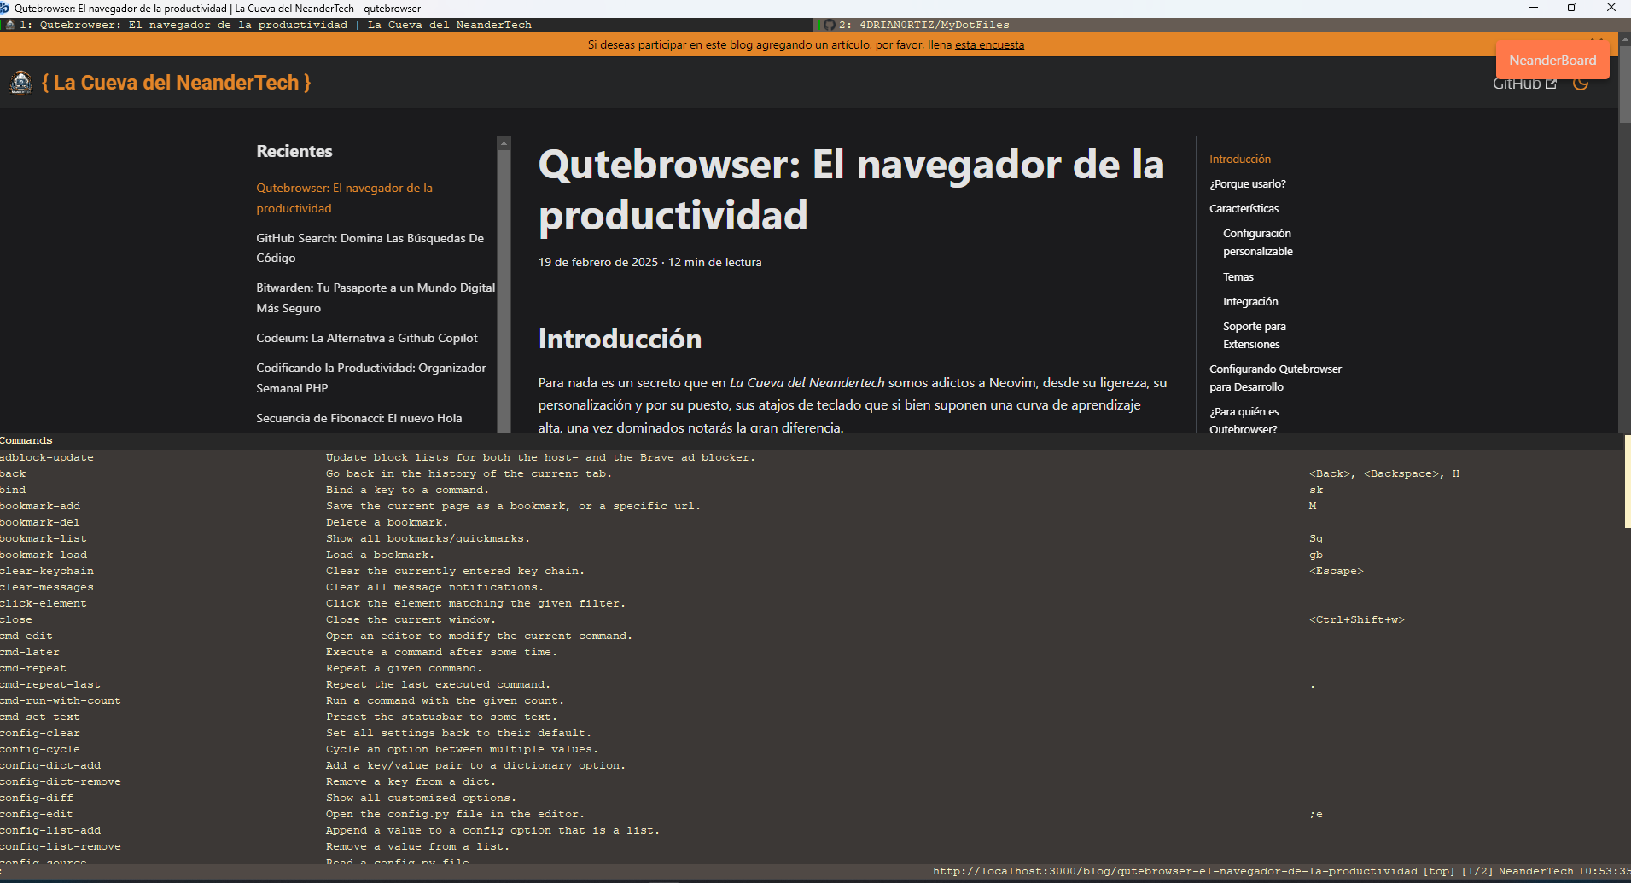The width and height of the screenshot is (1631, 883).
Task: Click the '<Escape>' keybinding cell
Action: point(1336,571)
